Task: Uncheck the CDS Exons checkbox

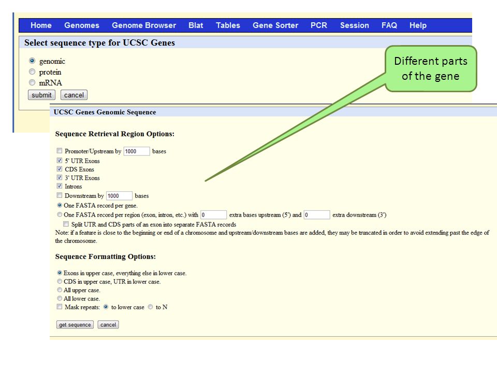Action: coord(60,169)
